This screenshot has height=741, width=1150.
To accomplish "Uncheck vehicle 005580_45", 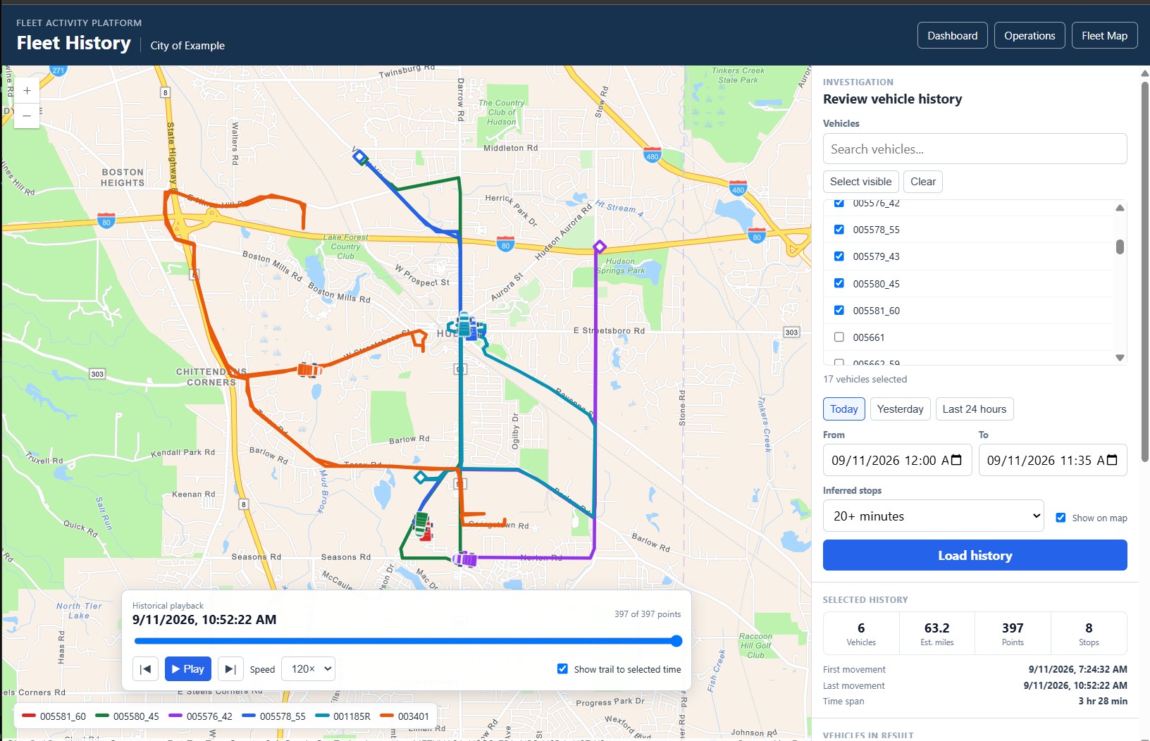I will point(839,283).
